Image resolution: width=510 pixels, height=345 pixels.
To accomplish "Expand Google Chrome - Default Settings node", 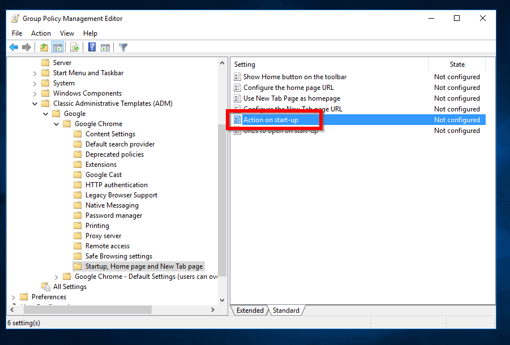I will pyautogui.click(x=57, y=277).
